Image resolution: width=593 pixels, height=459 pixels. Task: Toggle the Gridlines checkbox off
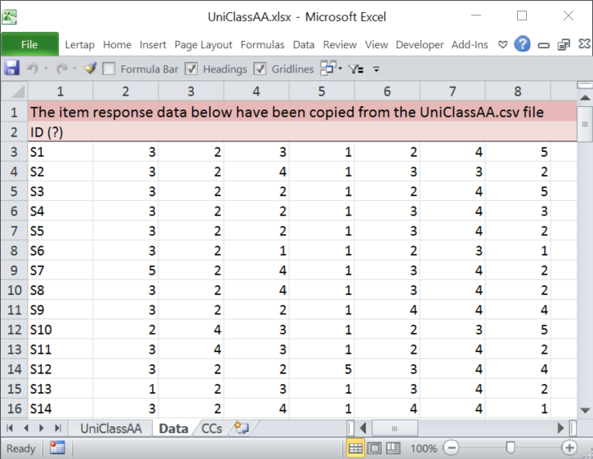(261, 69)
